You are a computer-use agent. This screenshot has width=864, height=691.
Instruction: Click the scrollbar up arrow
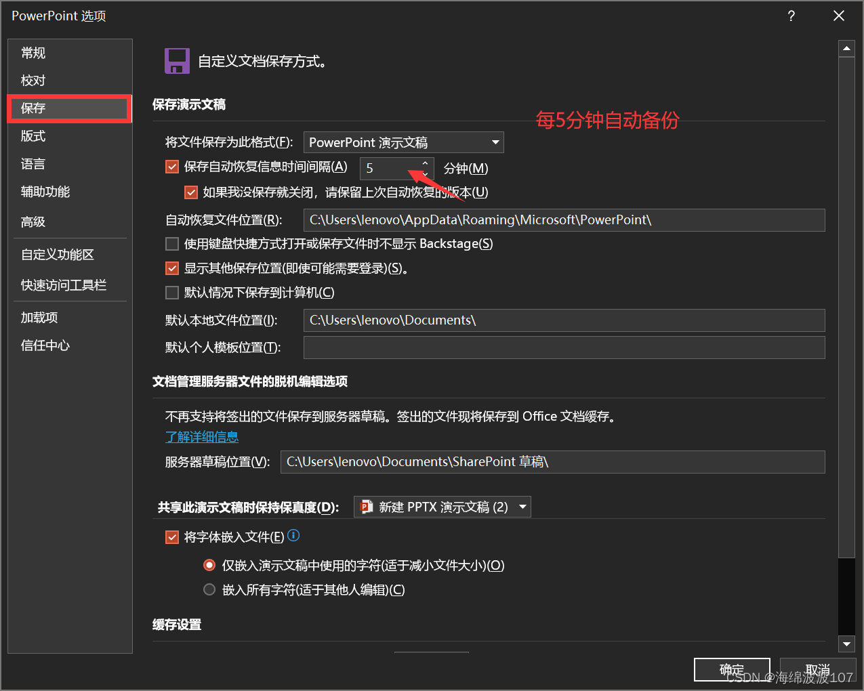pos(846,48)
